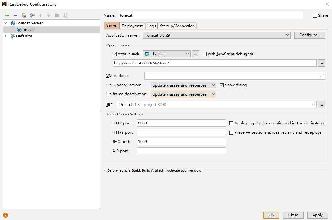Open help with question mark icon

coord(6,215)
